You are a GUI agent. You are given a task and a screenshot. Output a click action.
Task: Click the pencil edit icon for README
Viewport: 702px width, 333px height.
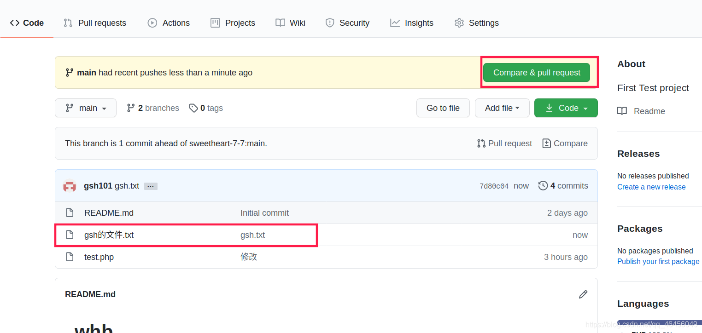tap(583, 294)
